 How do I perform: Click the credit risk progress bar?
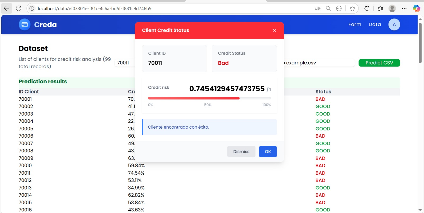(x=209, y=98)
